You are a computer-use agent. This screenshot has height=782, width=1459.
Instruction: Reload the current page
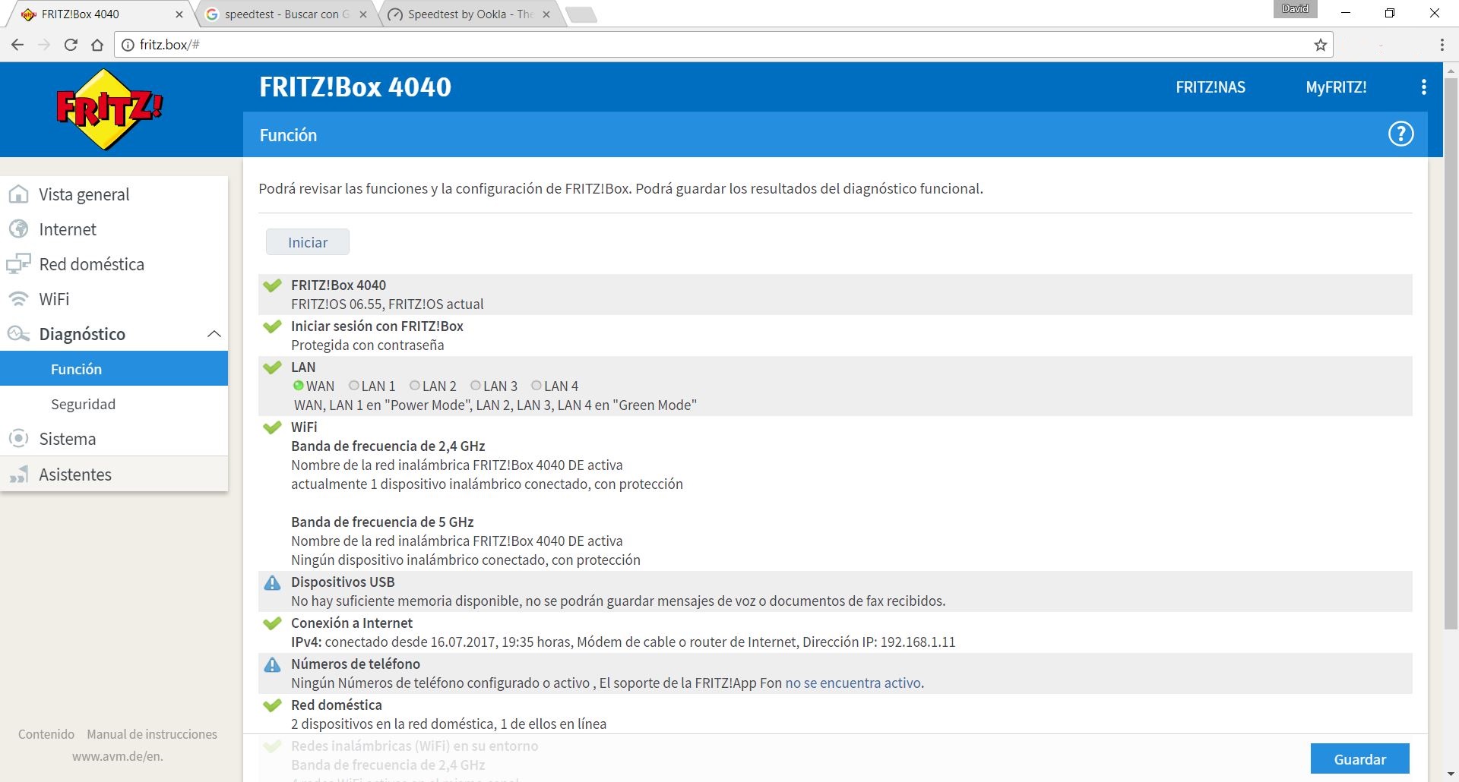(70, 45)
